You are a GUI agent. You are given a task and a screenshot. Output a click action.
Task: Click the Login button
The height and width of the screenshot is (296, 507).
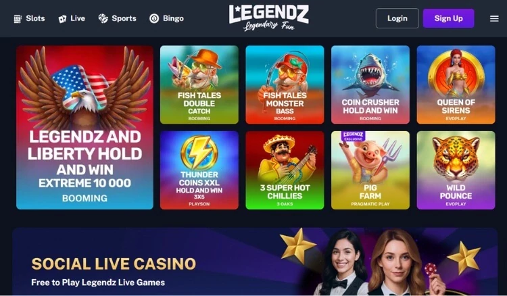pos(397,18)
